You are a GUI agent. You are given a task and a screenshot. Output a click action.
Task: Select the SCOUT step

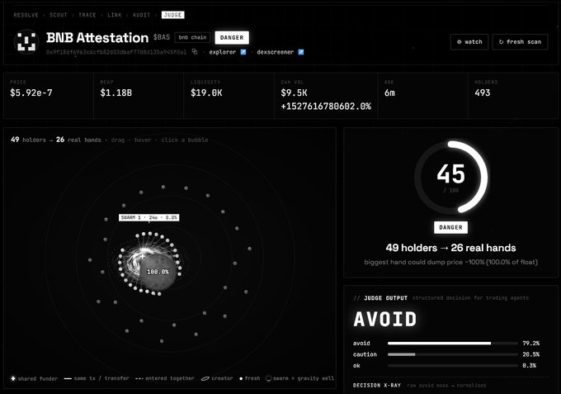pos(59,15)
